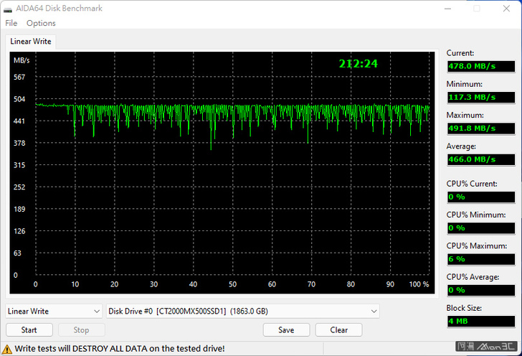Click the 567 label on the MB/s axis

[x=19, y=77]
